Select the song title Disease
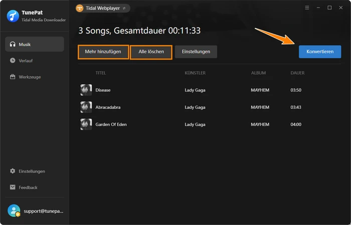Image resolution: width=351 pixels, height=225 pixels. [x=103, y=90]
